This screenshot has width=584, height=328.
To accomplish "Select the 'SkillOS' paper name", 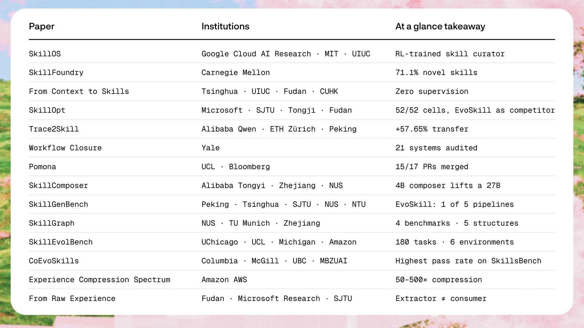I will point(45,54).
